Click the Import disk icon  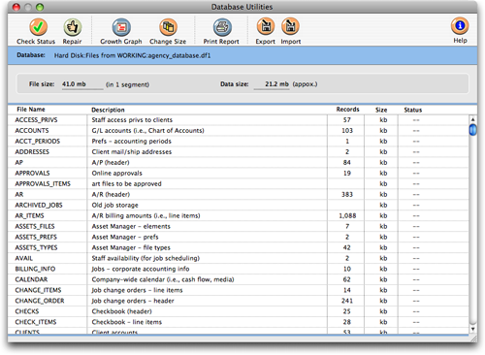click(290, 26)
